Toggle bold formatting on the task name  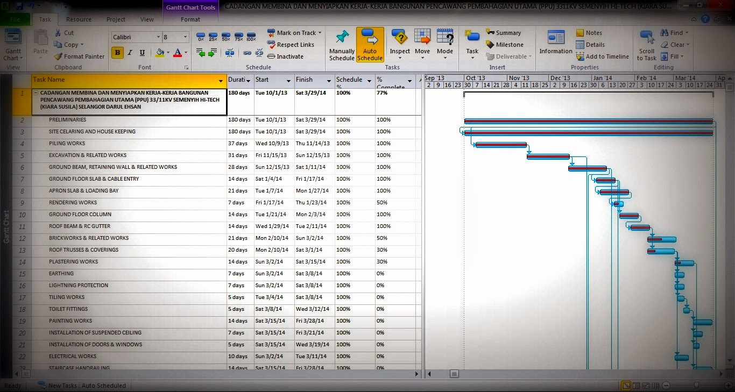click(117, 53)
